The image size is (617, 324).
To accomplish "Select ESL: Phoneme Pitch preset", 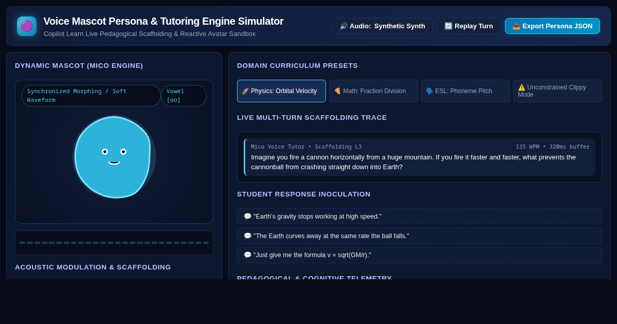I will 465,91.
